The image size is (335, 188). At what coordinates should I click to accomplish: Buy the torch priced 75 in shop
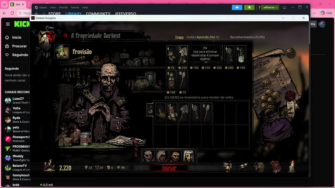click(183, 80)
